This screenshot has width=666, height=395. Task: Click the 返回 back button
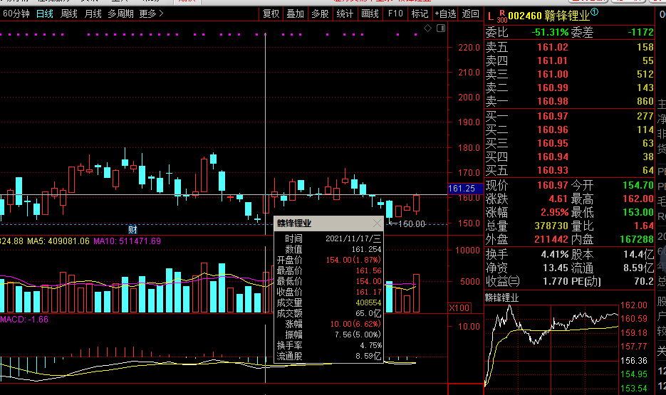tap(470, 14)
